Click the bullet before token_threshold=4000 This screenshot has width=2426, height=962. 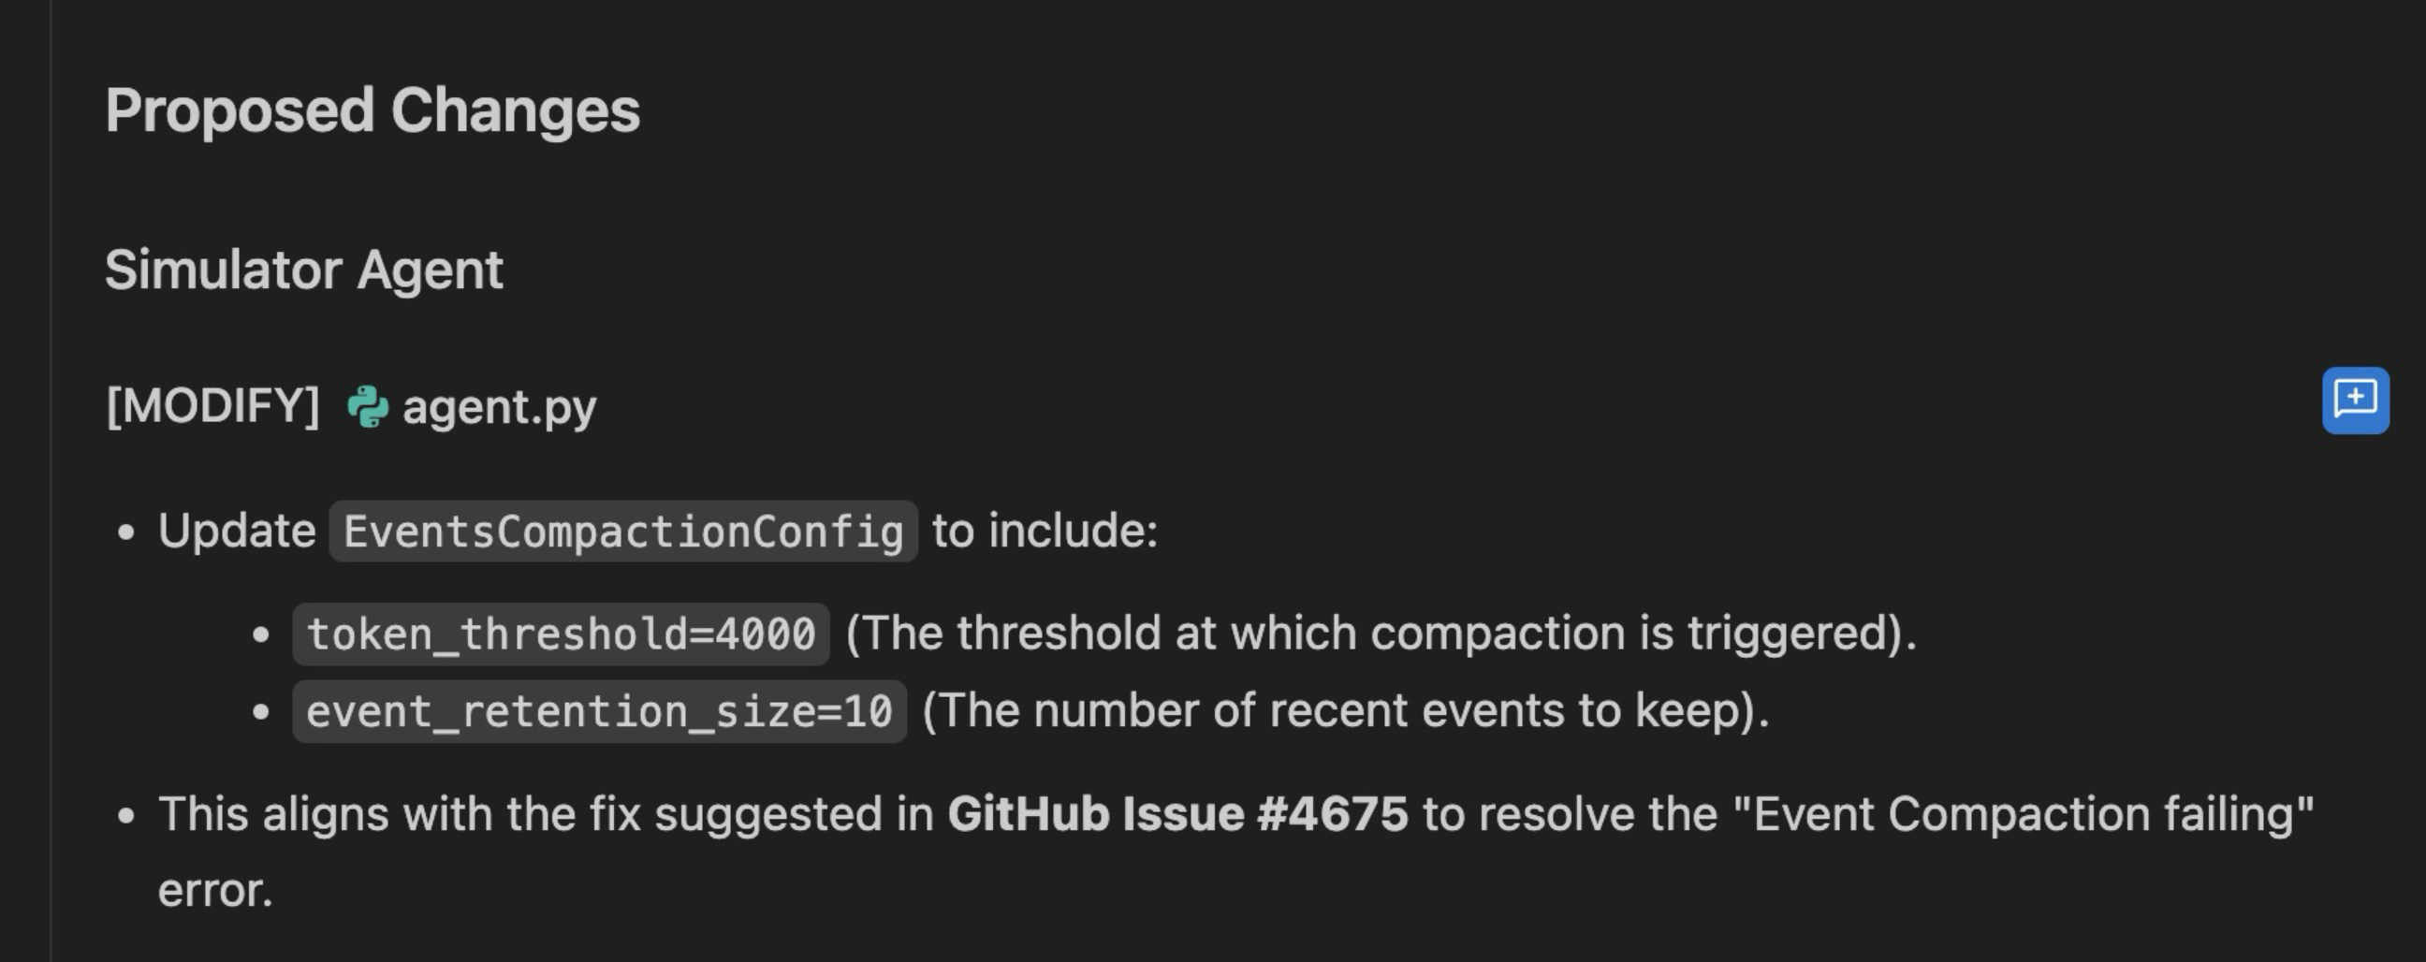(261, 634)
